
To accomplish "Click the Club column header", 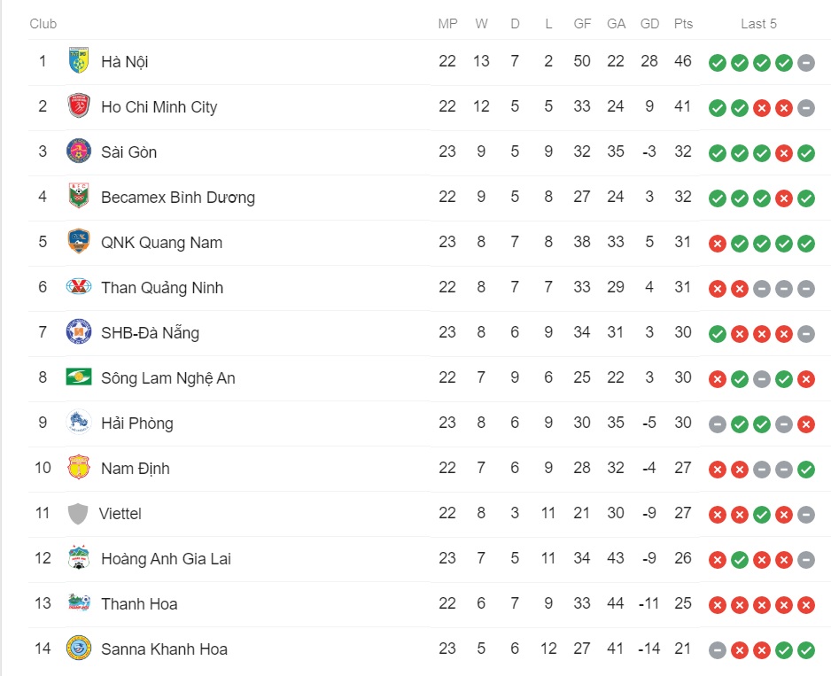I will (x=43, y=24).
